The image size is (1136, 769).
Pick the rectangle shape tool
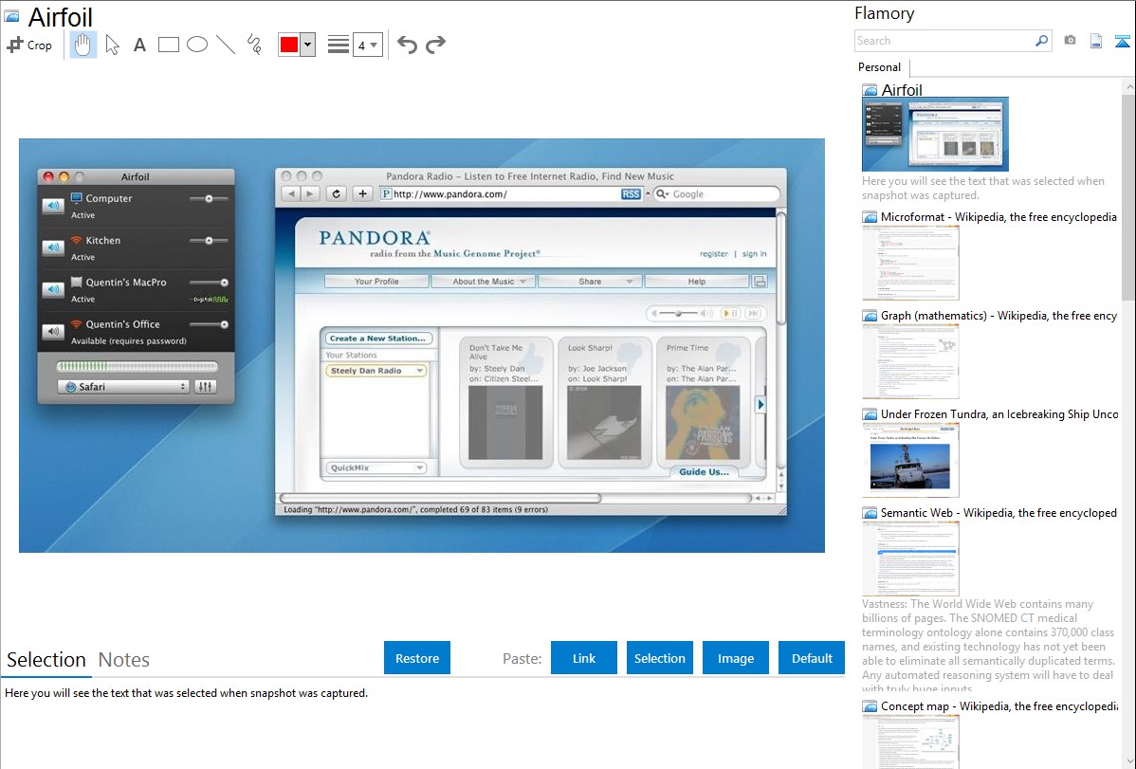tap(168, 45)
